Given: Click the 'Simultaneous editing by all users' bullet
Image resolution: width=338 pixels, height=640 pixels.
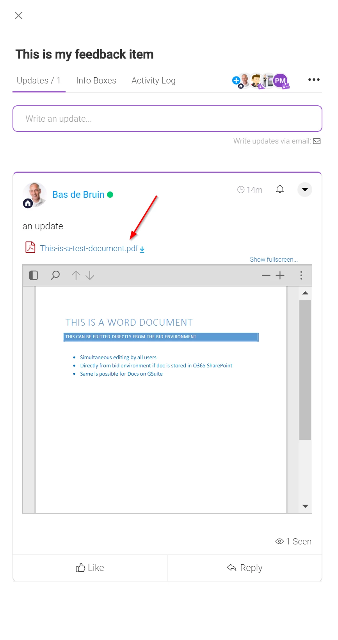Looking at the screenshot, I should (118, 357).
